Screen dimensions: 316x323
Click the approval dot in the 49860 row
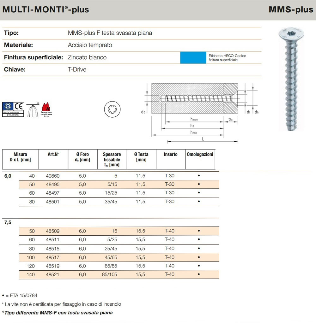click(x=199, y=175)
